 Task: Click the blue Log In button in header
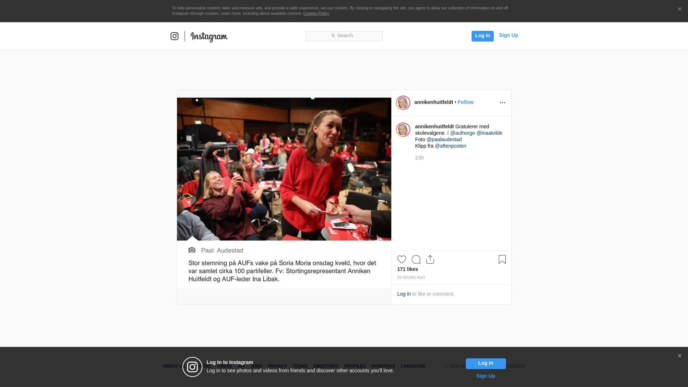[x=482, y=36]
